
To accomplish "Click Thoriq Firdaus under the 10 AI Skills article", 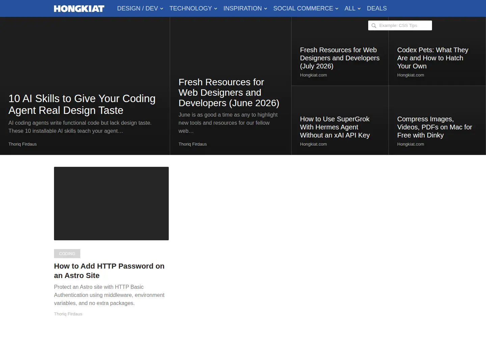I will 23,144.
